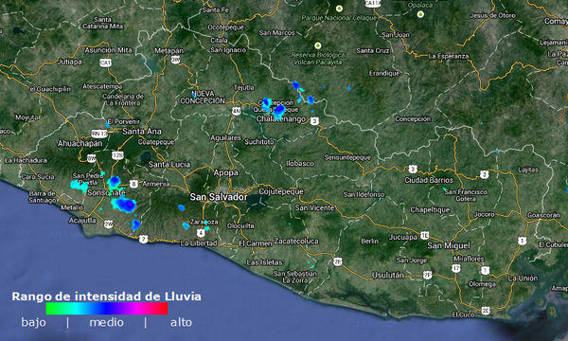Click the La Esperanza label
The height and width of the screenshot is (341, 568).
[x=449, y=56]
